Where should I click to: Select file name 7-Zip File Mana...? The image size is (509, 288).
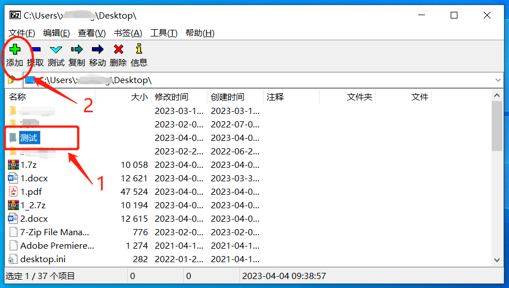54,232
